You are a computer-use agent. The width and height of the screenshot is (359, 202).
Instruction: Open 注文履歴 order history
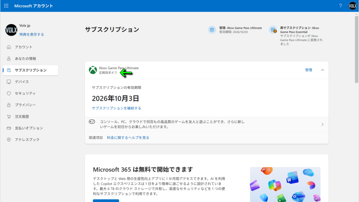pyautogui.click(x=22, y=117)
